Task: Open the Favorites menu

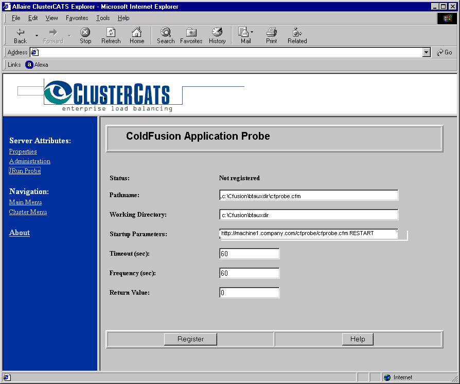Action: (77, 18)
